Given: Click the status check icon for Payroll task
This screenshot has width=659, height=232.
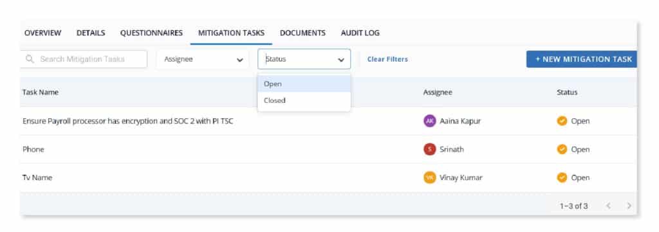Looking at the screenshot, I should [562, 121].
